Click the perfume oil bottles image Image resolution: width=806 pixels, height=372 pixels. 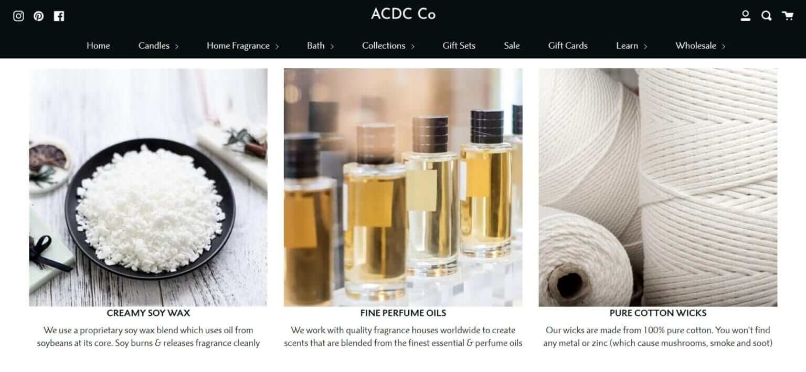click(x=403, y=187)
